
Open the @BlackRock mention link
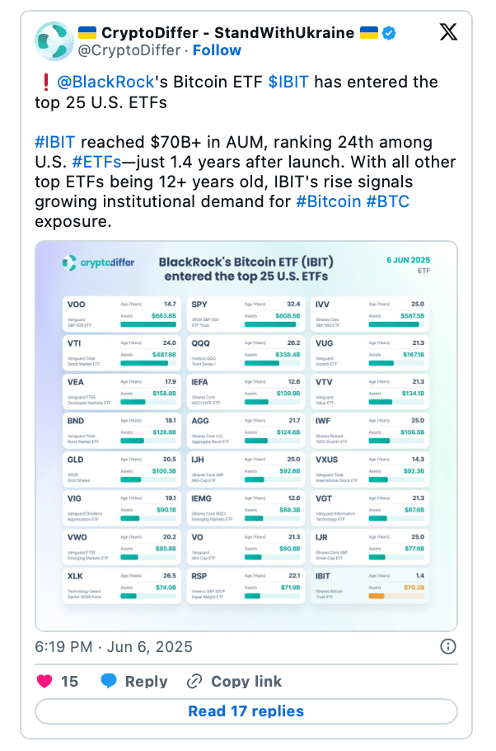(x=105, y=82)
